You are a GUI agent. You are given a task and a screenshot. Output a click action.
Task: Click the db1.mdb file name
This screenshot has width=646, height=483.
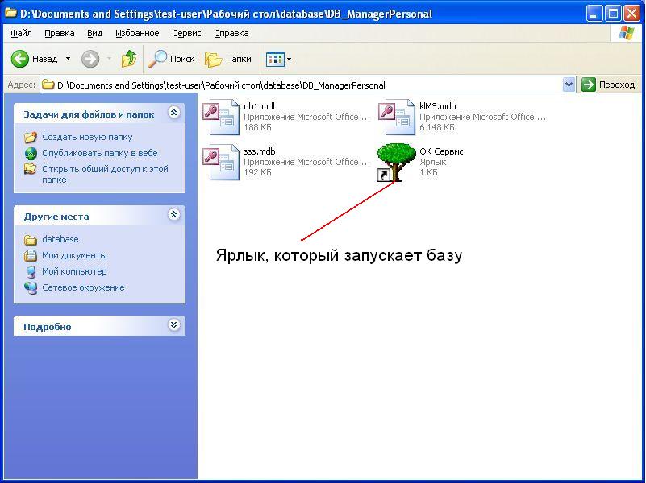(x=260, y=106)
